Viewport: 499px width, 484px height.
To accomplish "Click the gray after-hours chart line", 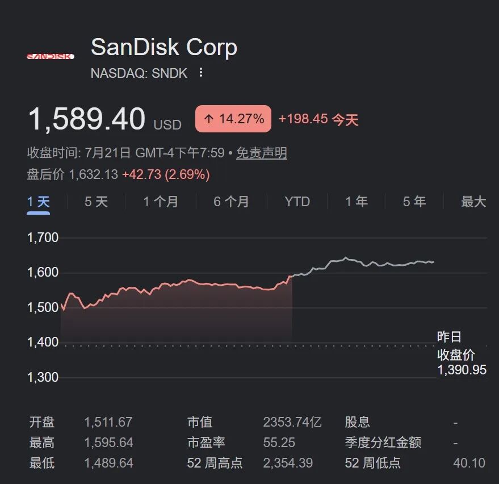I will click(363, 265).
